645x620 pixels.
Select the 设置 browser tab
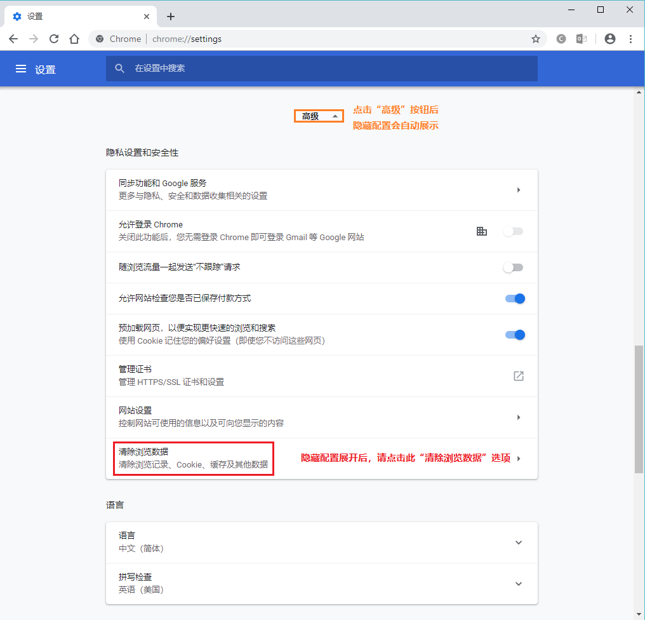click(x=80, y=17)
